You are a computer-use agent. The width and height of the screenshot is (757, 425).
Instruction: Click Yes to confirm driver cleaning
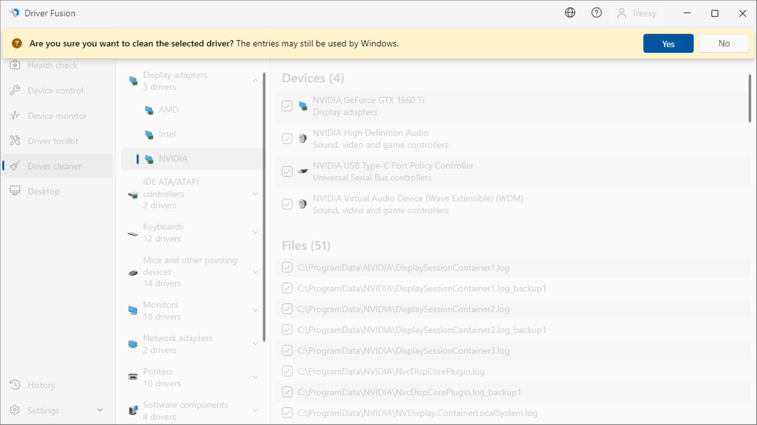(668, 43)
